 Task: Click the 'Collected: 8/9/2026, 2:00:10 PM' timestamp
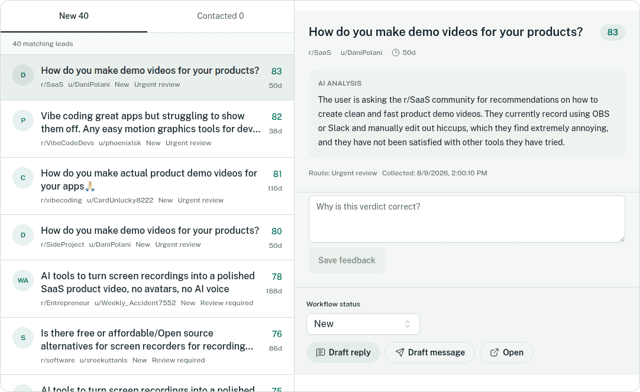[x=435, y=173]
